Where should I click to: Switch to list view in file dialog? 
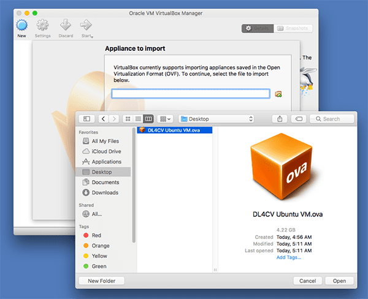[138, 119]
